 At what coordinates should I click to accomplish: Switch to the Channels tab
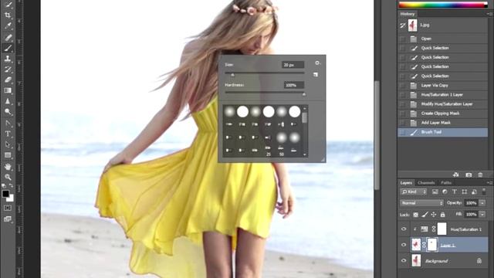[426, 183]
